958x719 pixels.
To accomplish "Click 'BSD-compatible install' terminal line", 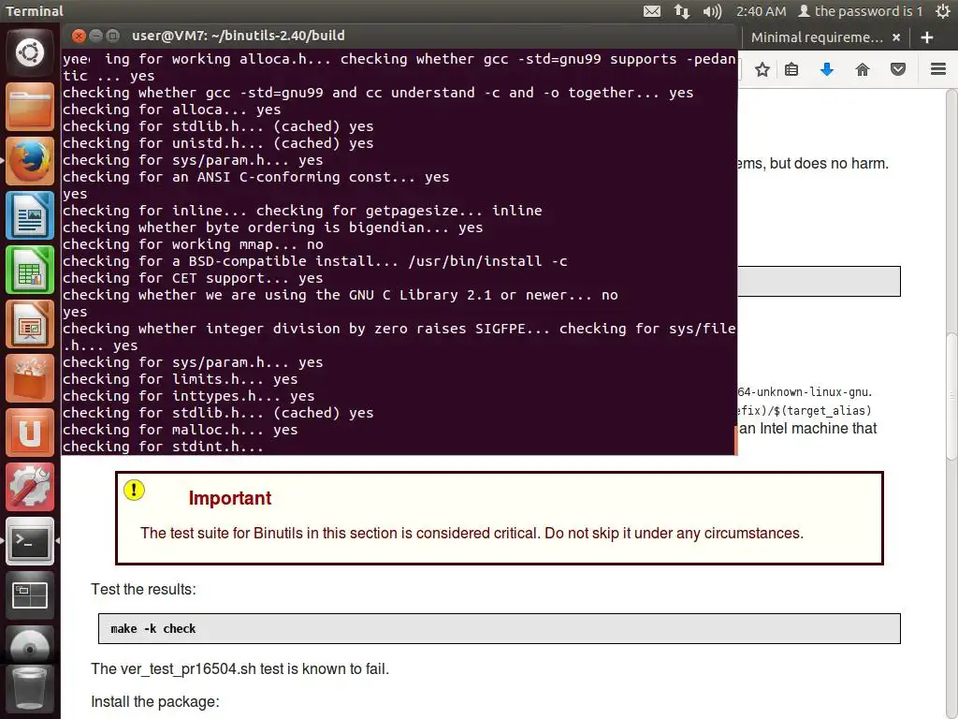I will 315,261.
